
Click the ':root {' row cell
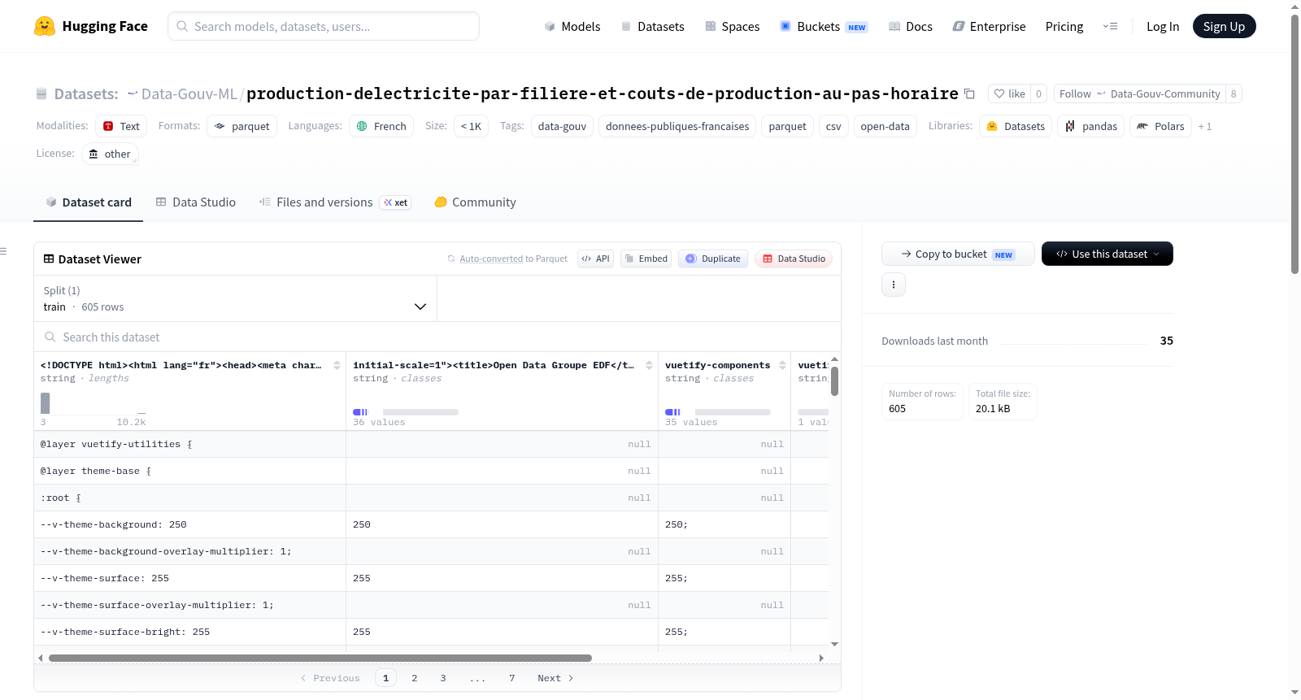189,498
